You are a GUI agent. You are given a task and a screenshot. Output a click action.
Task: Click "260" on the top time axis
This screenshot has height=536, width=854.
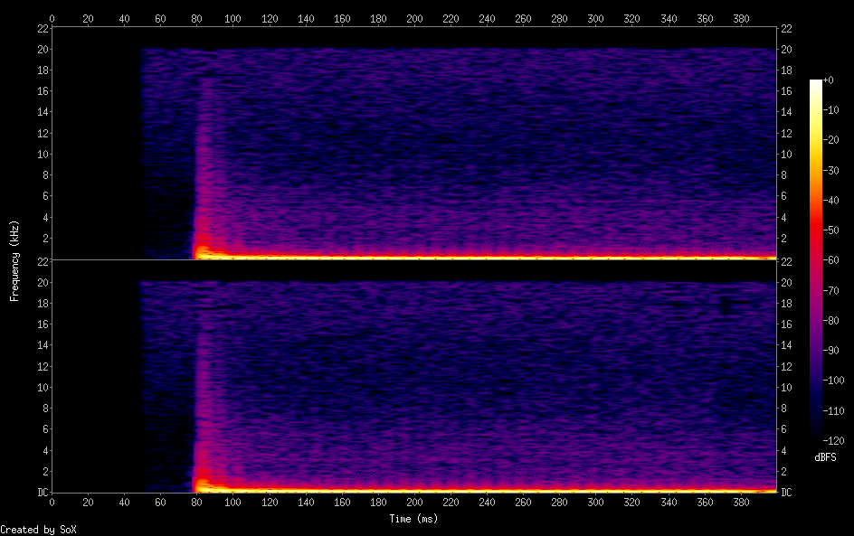[x=524, y=18]
